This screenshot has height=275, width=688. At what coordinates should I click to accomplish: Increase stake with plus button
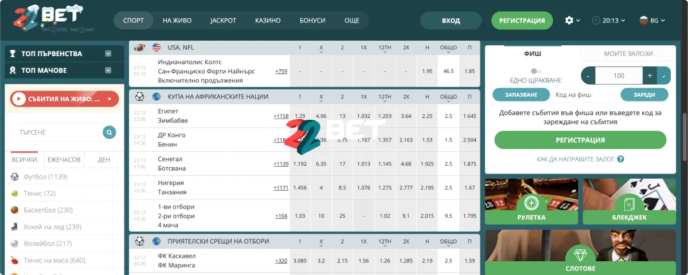[x=650, y=76]
